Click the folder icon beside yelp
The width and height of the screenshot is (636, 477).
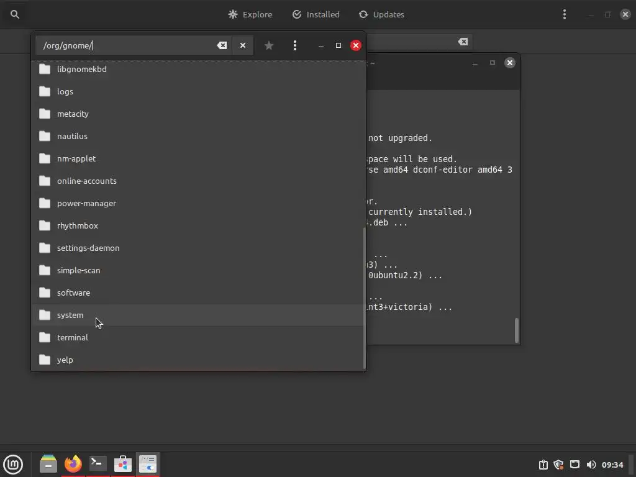point(45,360)
